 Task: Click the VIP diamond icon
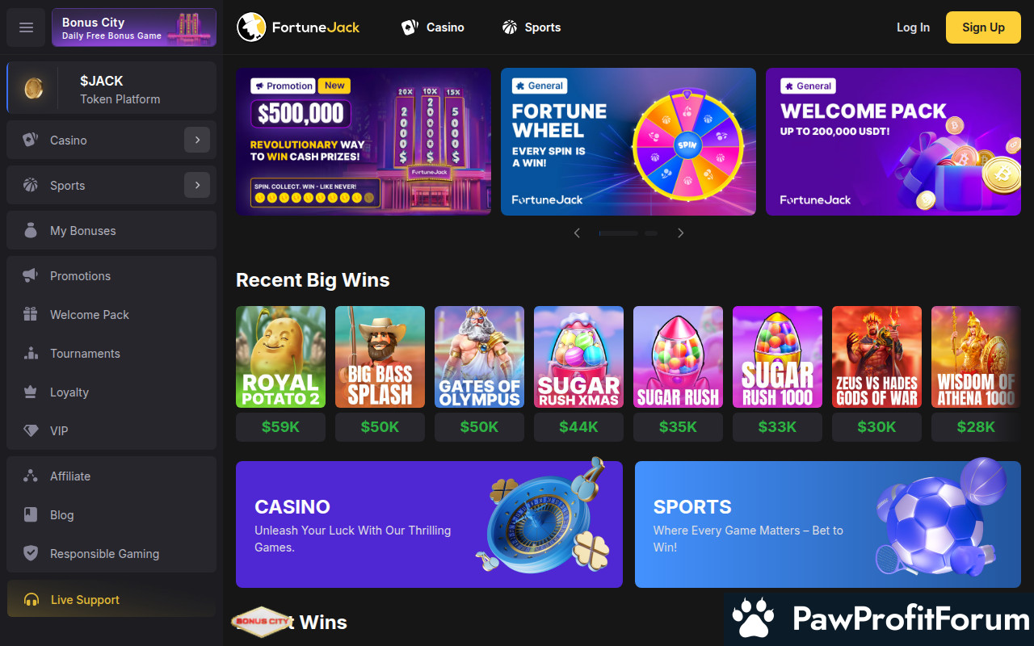tap(31, 431)
